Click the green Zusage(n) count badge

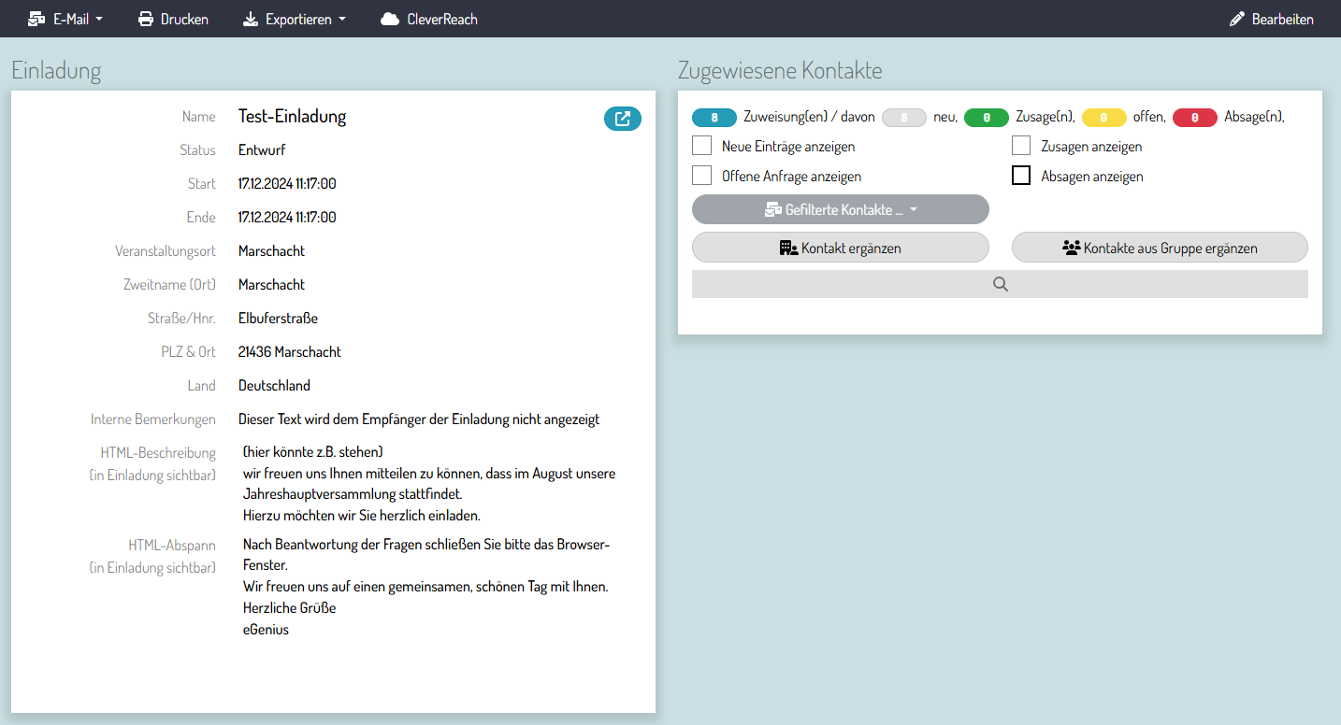987,118
